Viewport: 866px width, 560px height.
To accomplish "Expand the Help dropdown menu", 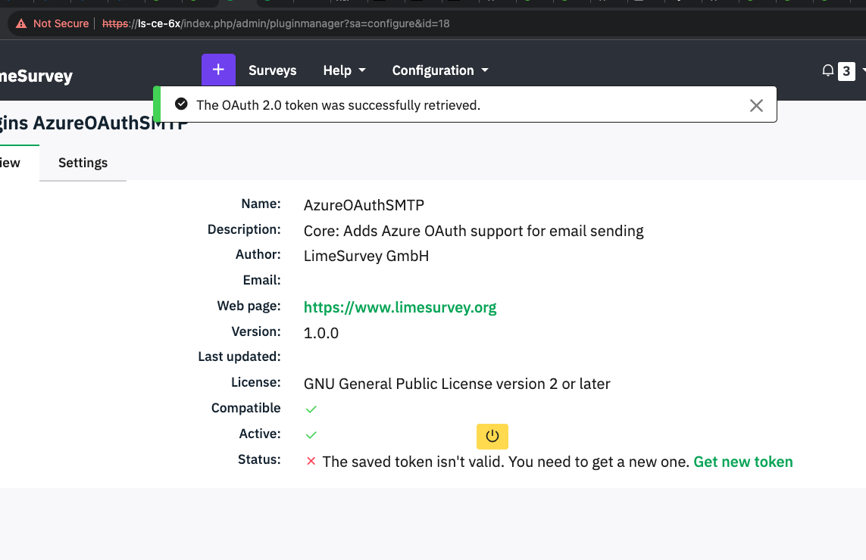I will click(344, 70).
